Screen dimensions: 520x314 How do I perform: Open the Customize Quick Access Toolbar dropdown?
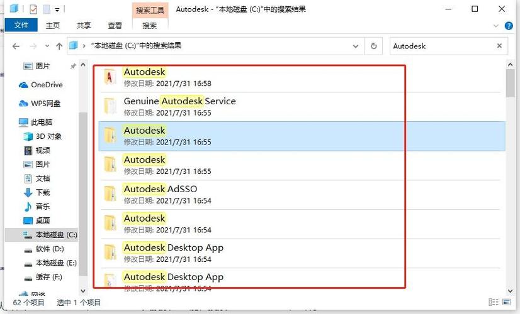click(x=57, y=10)
